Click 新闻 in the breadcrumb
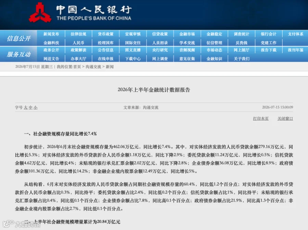This screenshot has width=308, height=230. pos(110,67)
